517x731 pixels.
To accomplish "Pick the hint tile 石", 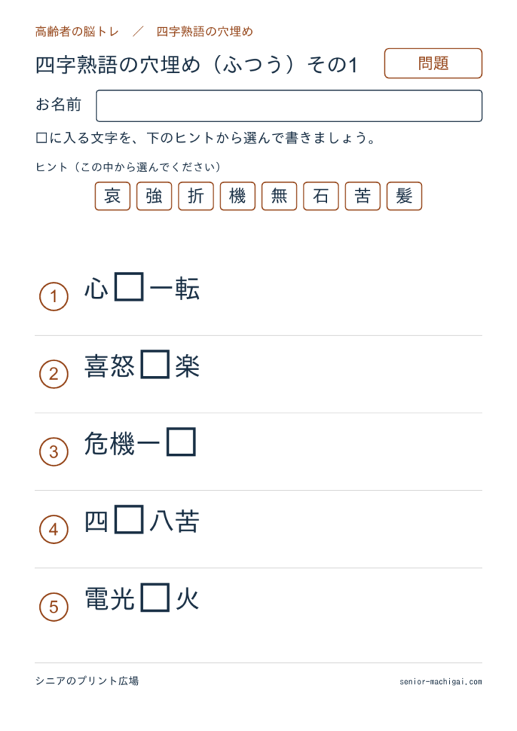I will 321,196.
